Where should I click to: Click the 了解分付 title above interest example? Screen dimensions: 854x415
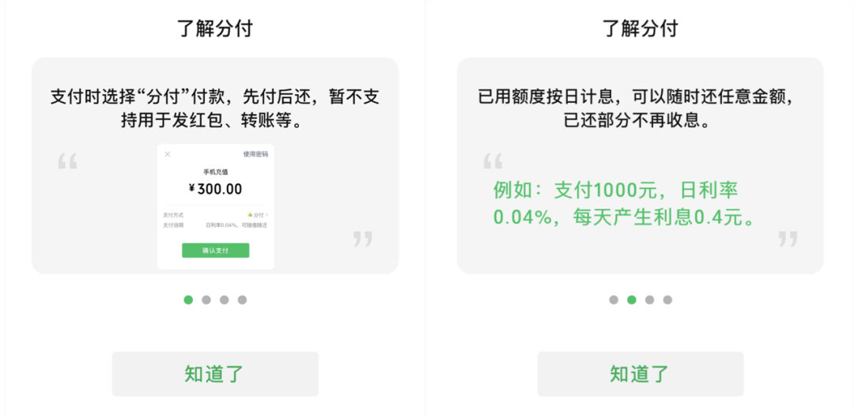pyautogui.click(x=640, y=28)
